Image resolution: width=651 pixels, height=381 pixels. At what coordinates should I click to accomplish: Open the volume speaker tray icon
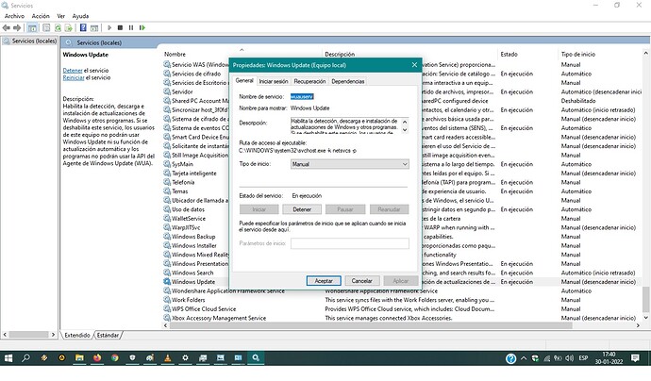[569, 357]
